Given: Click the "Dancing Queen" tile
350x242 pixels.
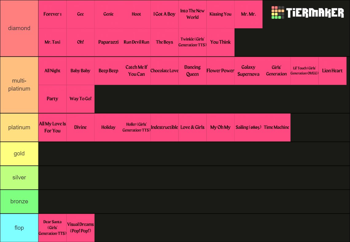Looking at the screenshot, I should click(192, 71).
